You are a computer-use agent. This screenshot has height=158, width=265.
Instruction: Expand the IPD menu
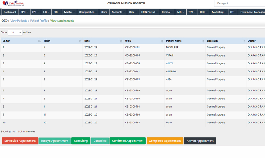click(x=36, y=12)
